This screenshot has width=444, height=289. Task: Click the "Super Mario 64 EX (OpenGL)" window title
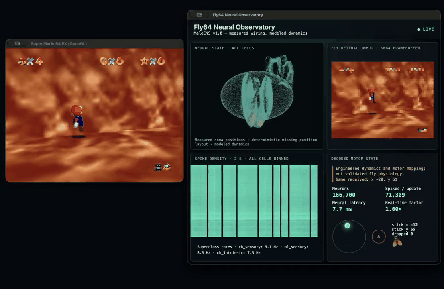click(59, 44)
